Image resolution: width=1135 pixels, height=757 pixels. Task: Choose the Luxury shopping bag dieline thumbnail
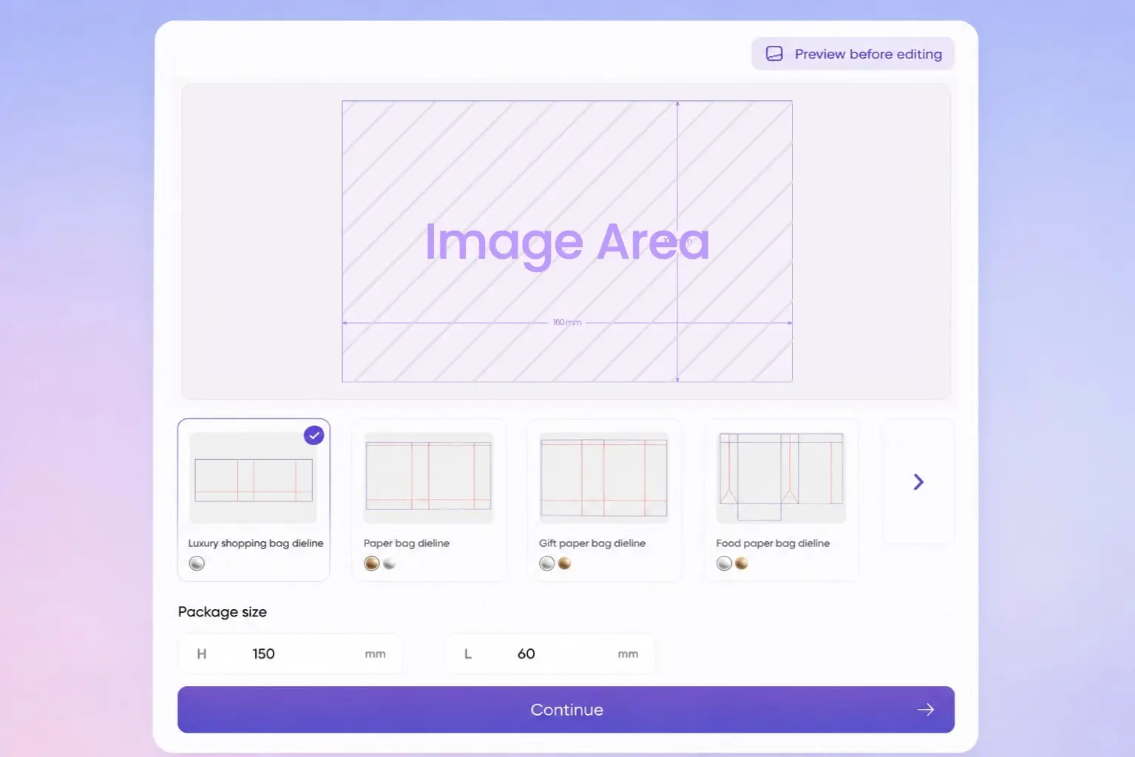coord(254,478)
